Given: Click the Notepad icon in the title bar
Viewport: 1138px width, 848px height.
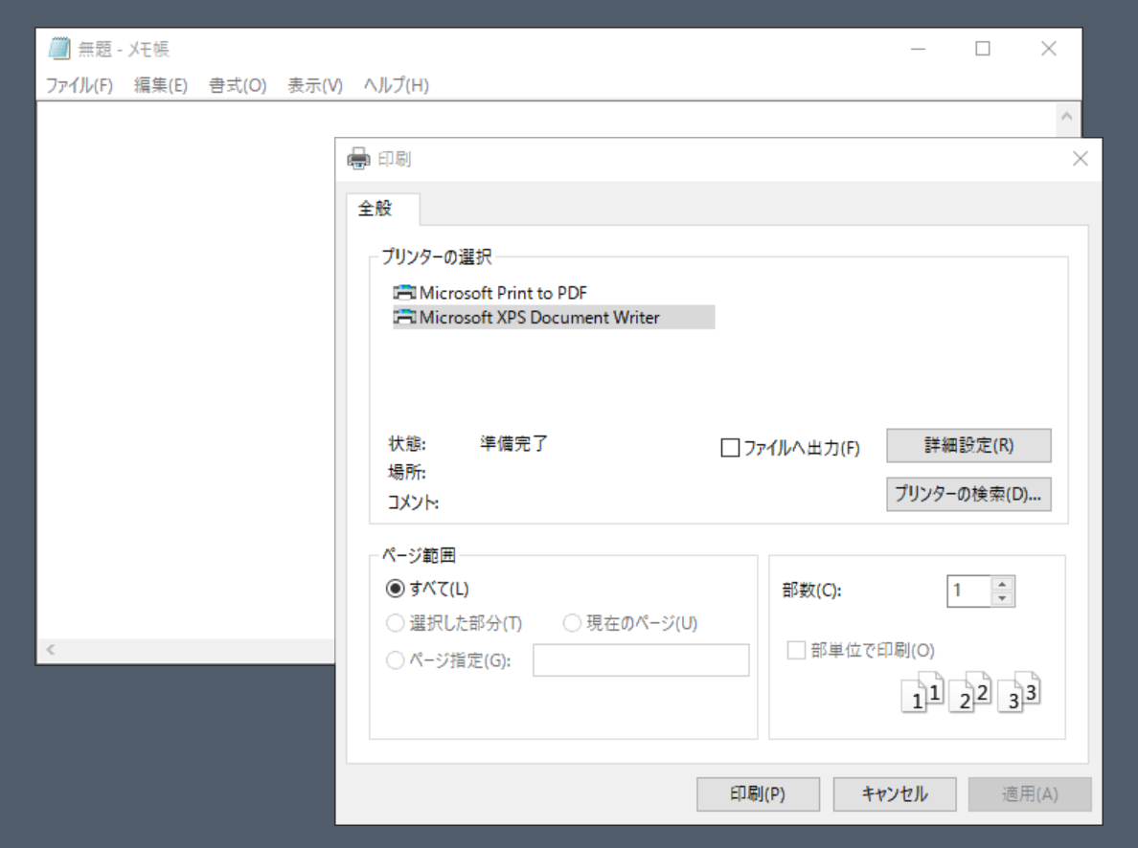Looking at the screenshot, I should coord(59,49).
